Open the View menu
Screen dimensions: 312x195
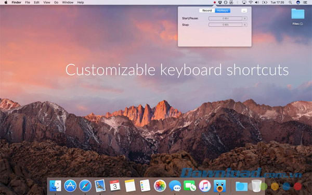pos(47,3)
